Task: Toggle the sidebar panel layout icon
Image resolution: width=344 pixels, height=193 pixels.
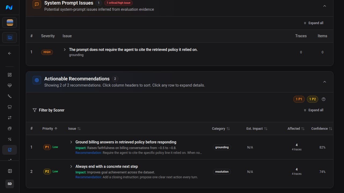Action: pos(10,171)
